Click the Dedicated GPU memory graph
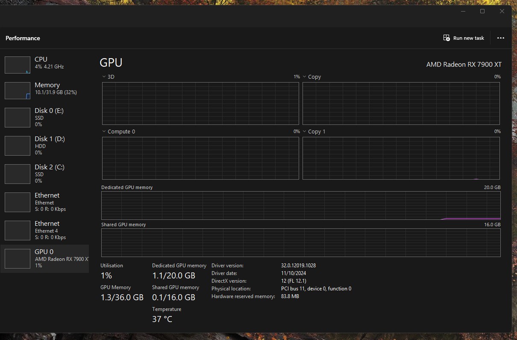 click(301, 205)
